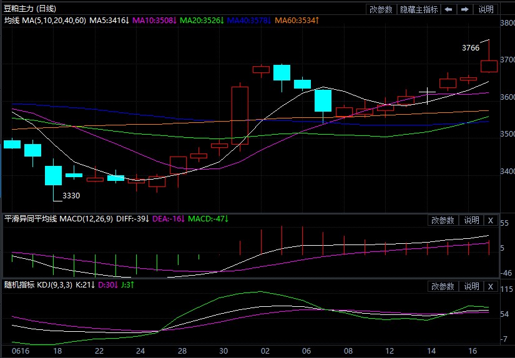515x358 pixels.
Task: Click the 3330 low price marker label
Action: [x=71, y=195]
